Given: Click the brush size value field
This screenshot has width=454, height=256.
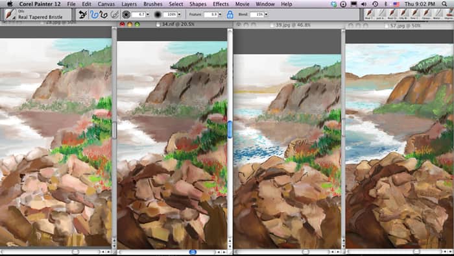Looking at the screenshot, I should 139,14.
